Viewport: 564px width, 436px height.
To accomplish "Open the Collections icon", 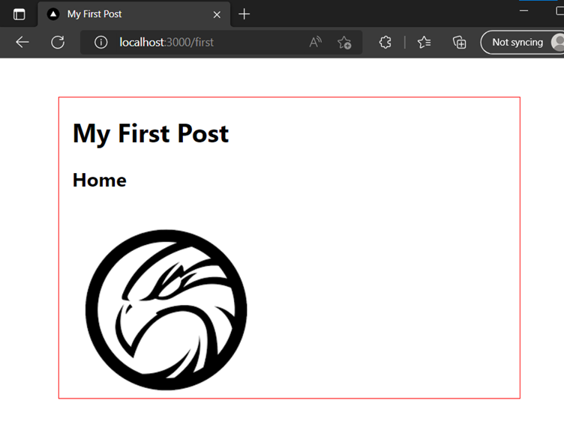I will click(459, 43).
